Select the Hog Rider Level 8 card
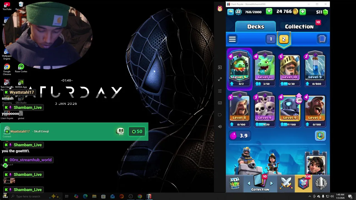The image size is (356, 200). 315,110
